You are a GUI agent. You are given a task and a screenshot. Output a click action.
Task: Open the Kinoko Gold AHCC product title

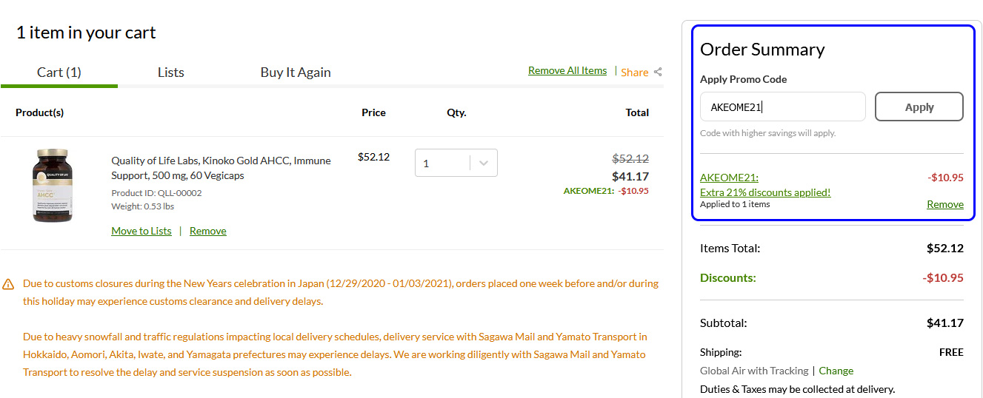tap(221, 168)
